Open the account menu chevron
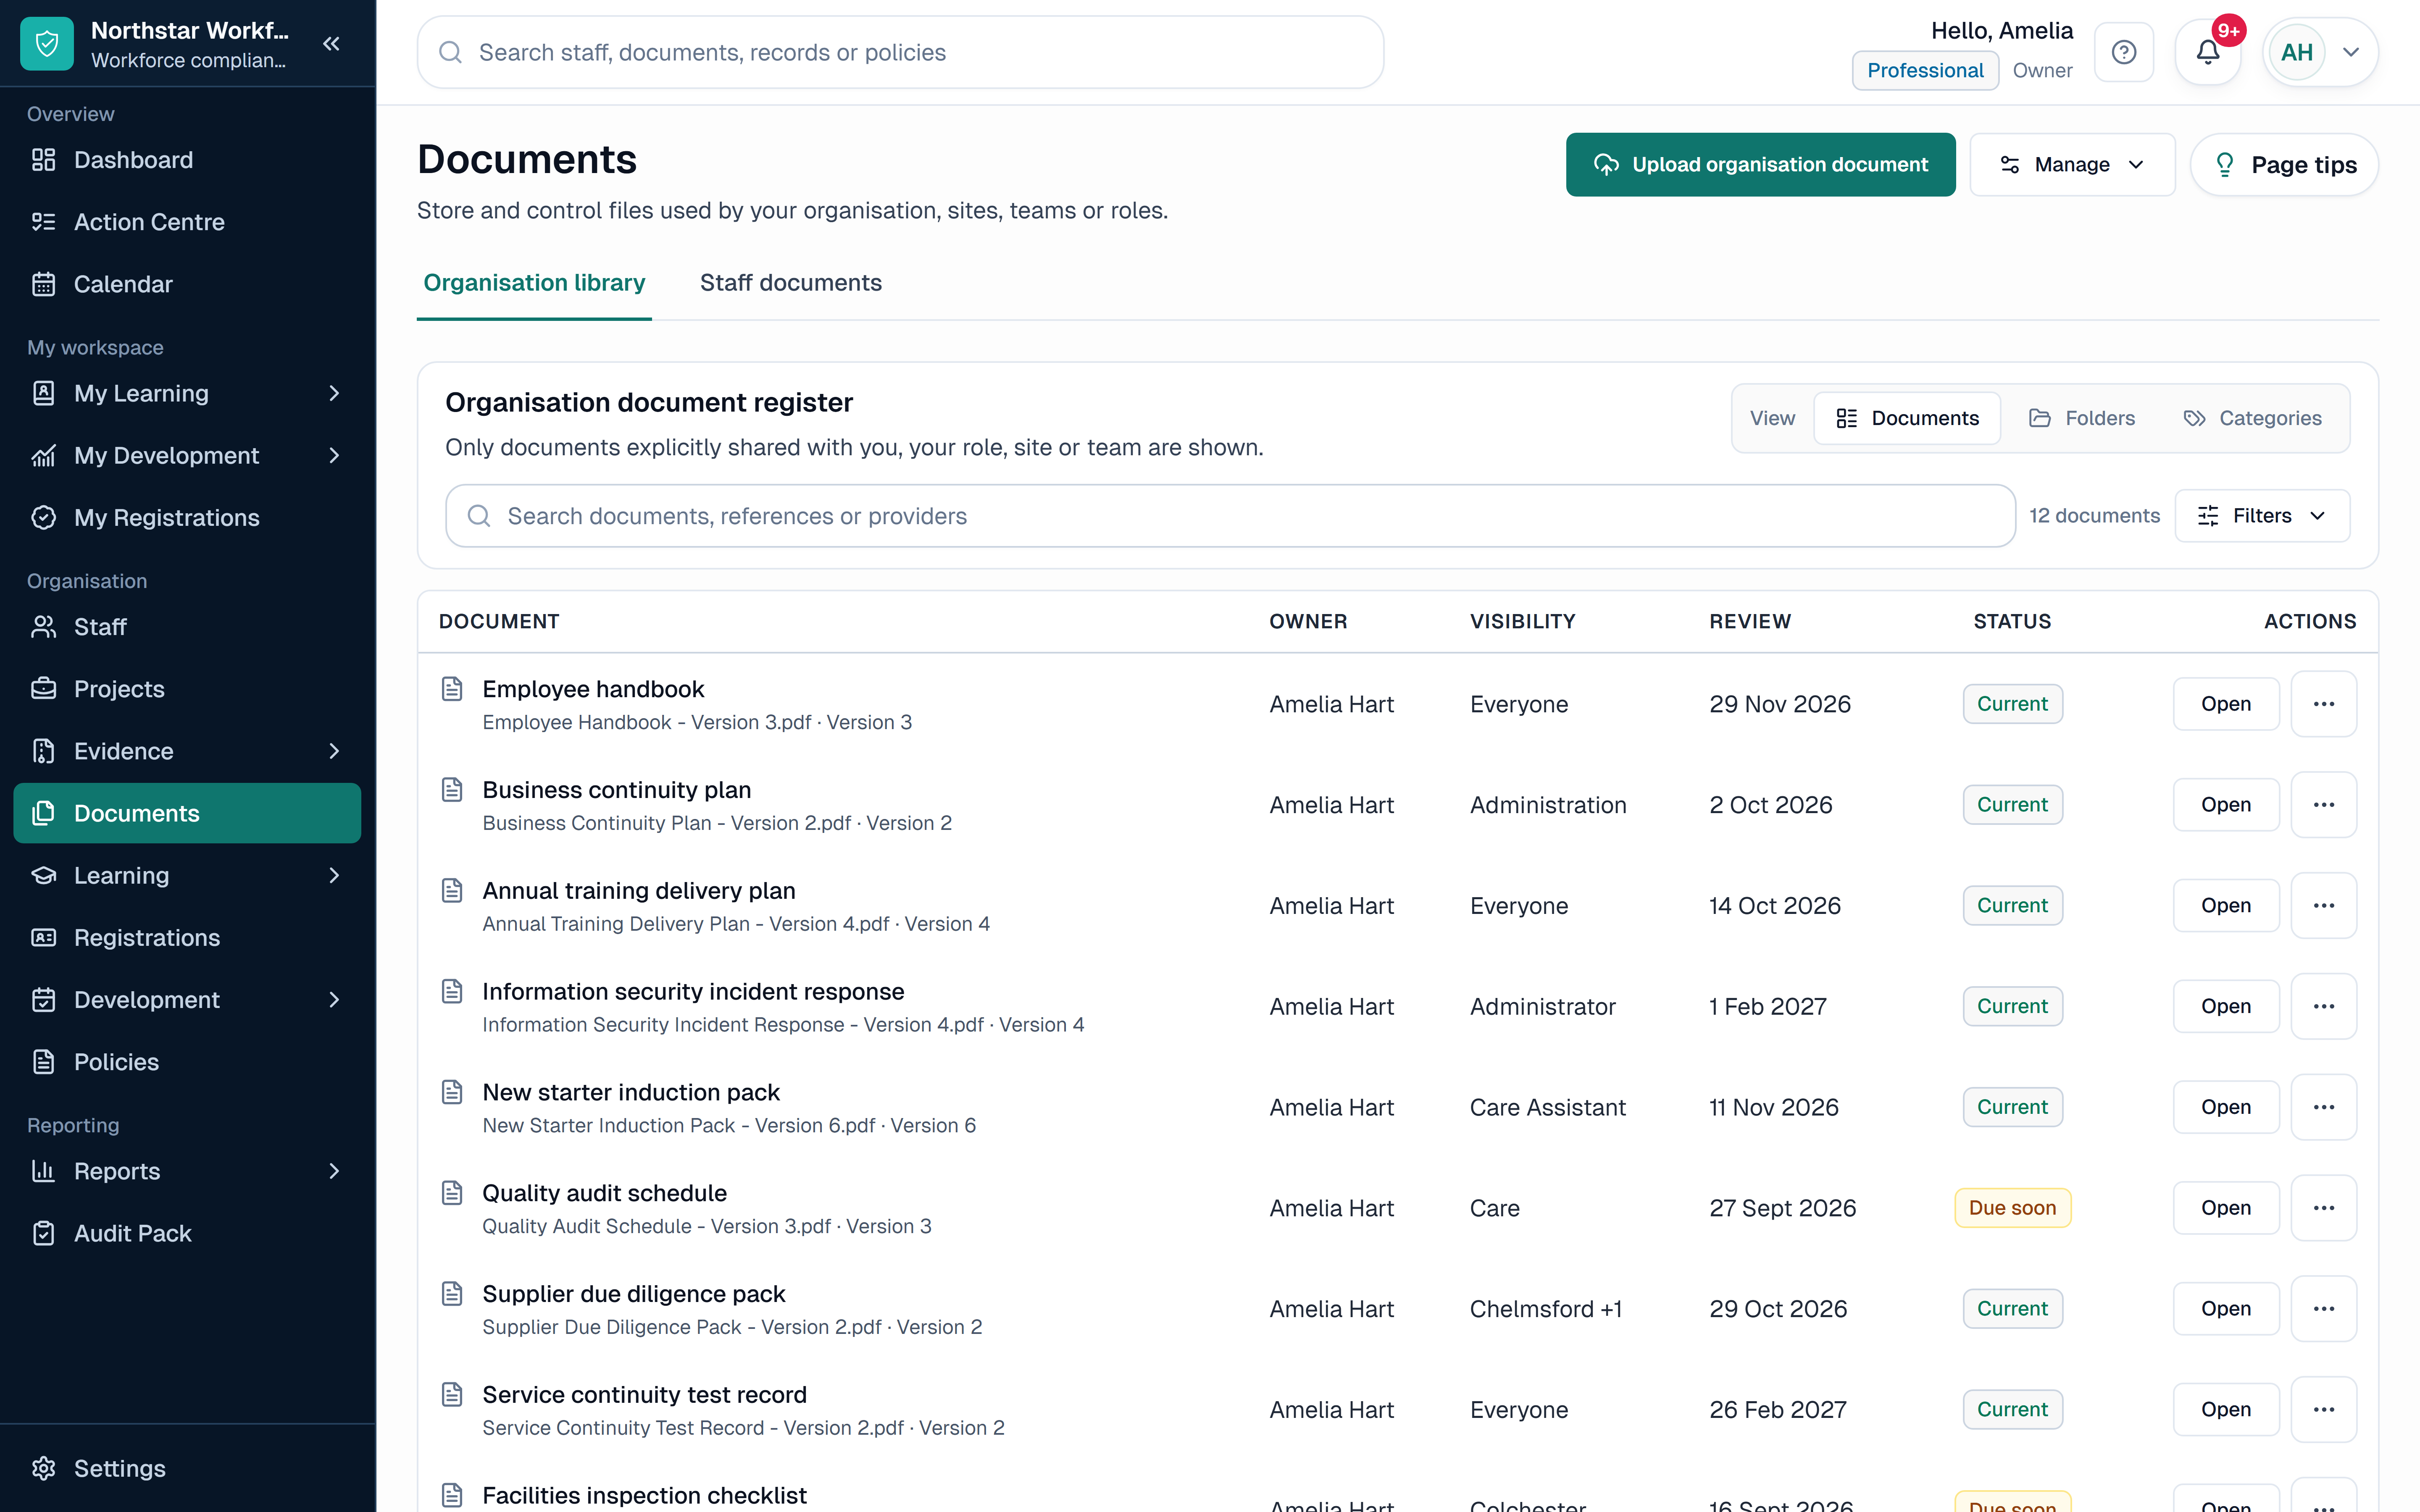2420x1512 pixels. tap(2351, 52)
